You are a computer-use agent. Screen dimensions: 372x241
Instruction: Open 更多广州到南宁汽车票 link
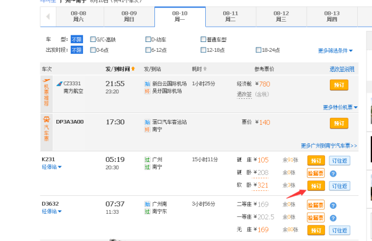coord(329,146)
